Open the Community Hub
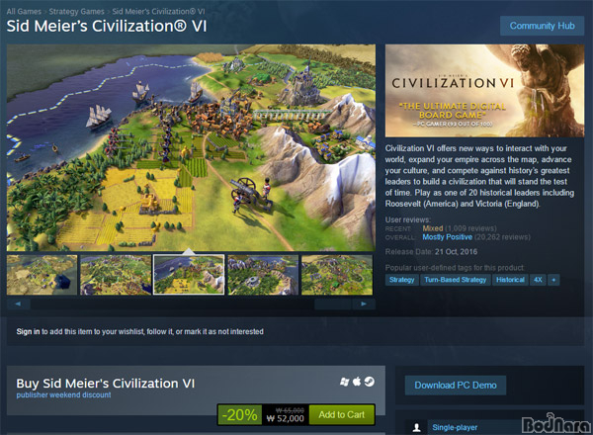 [542, 26]
